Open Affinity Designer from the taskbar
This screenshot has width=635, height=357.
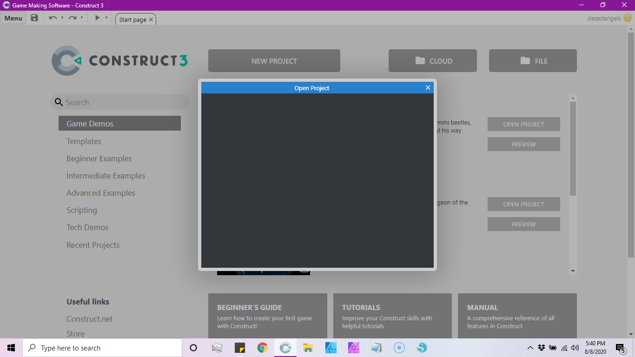pos(331,348)
